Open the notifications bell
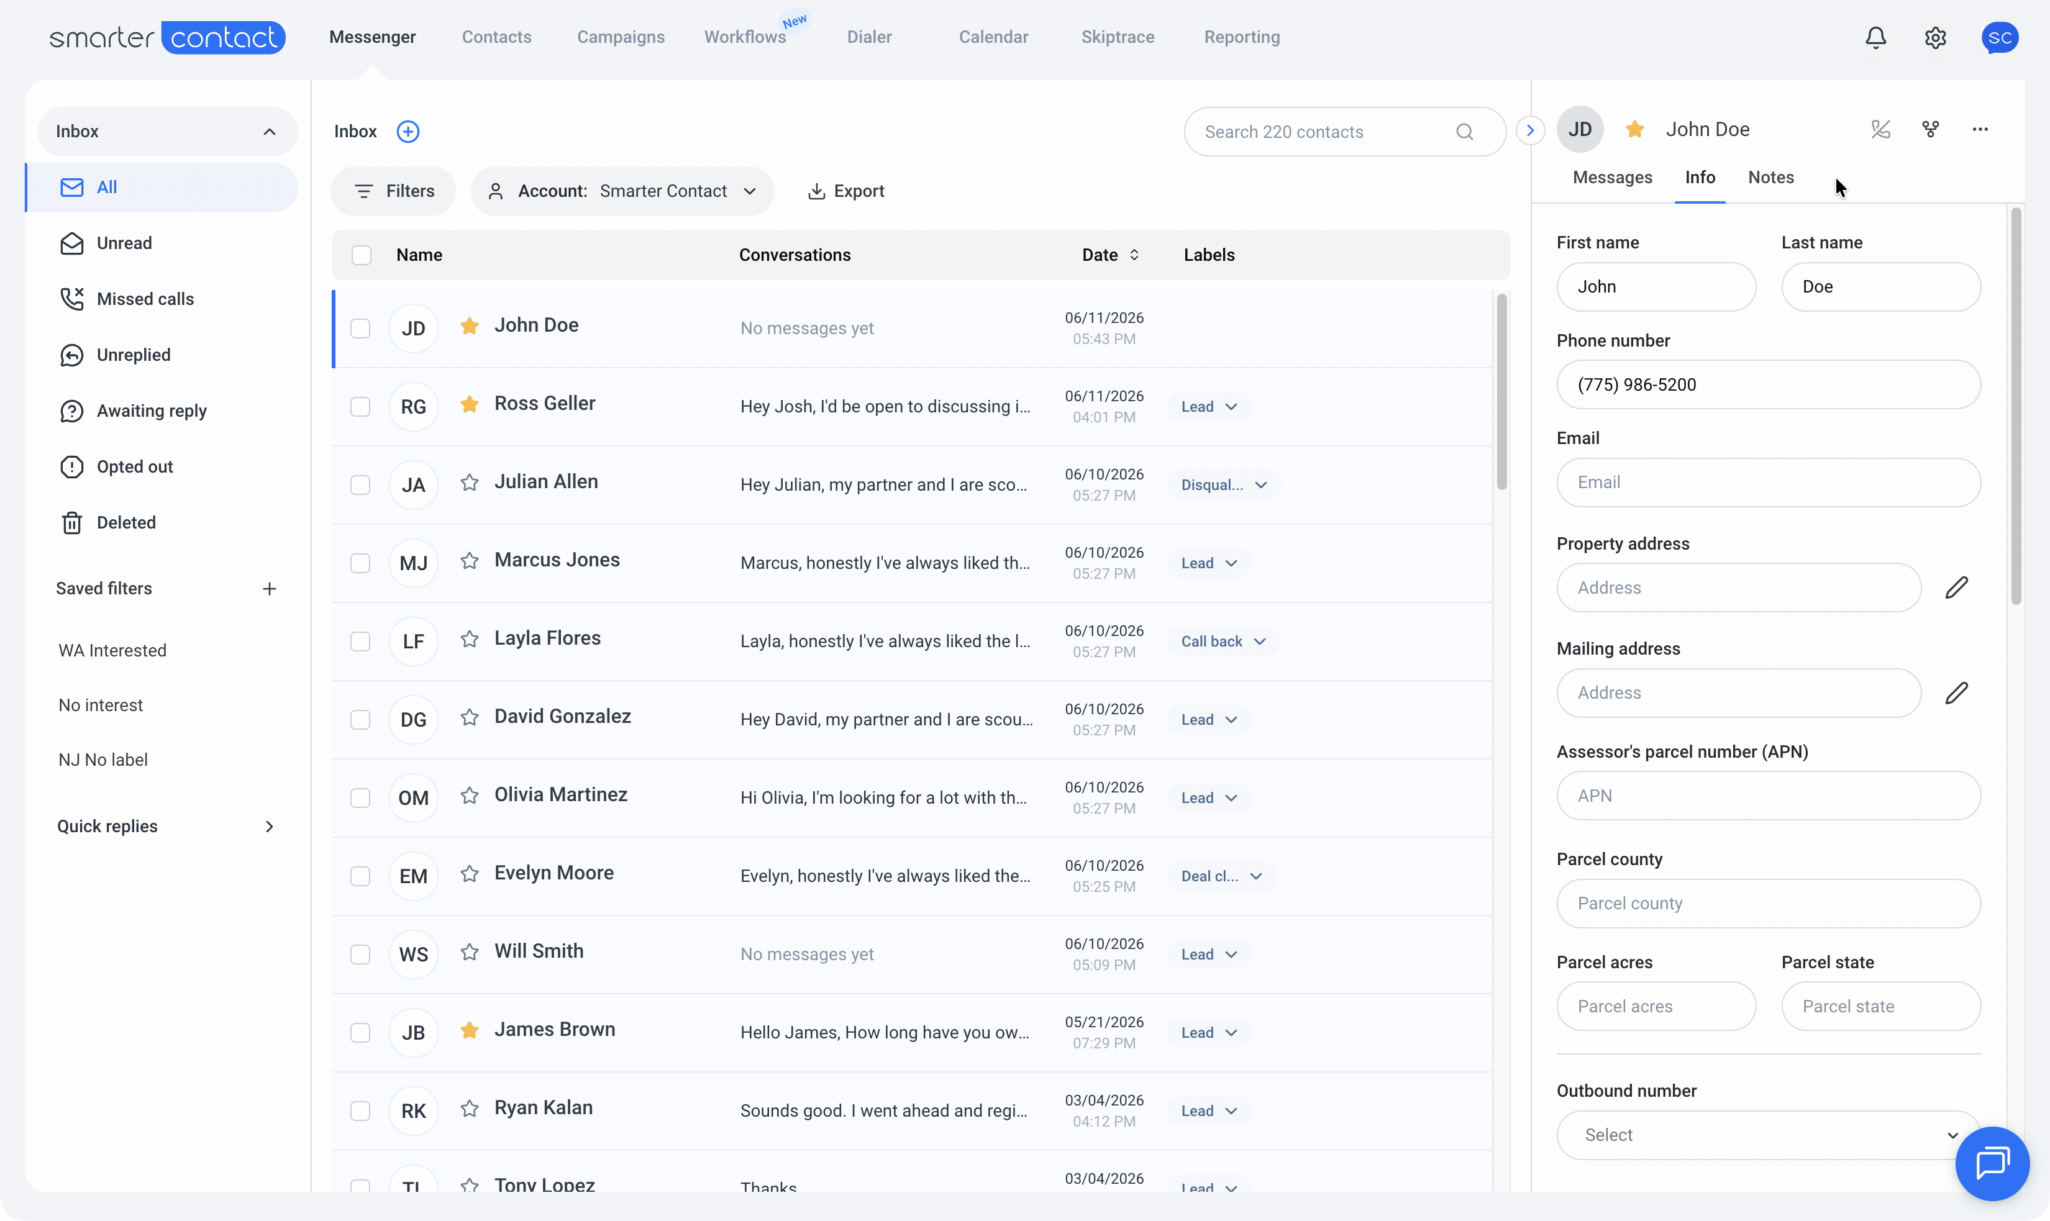This screenshot has width=2050, height=1221. pos(1875,37)
